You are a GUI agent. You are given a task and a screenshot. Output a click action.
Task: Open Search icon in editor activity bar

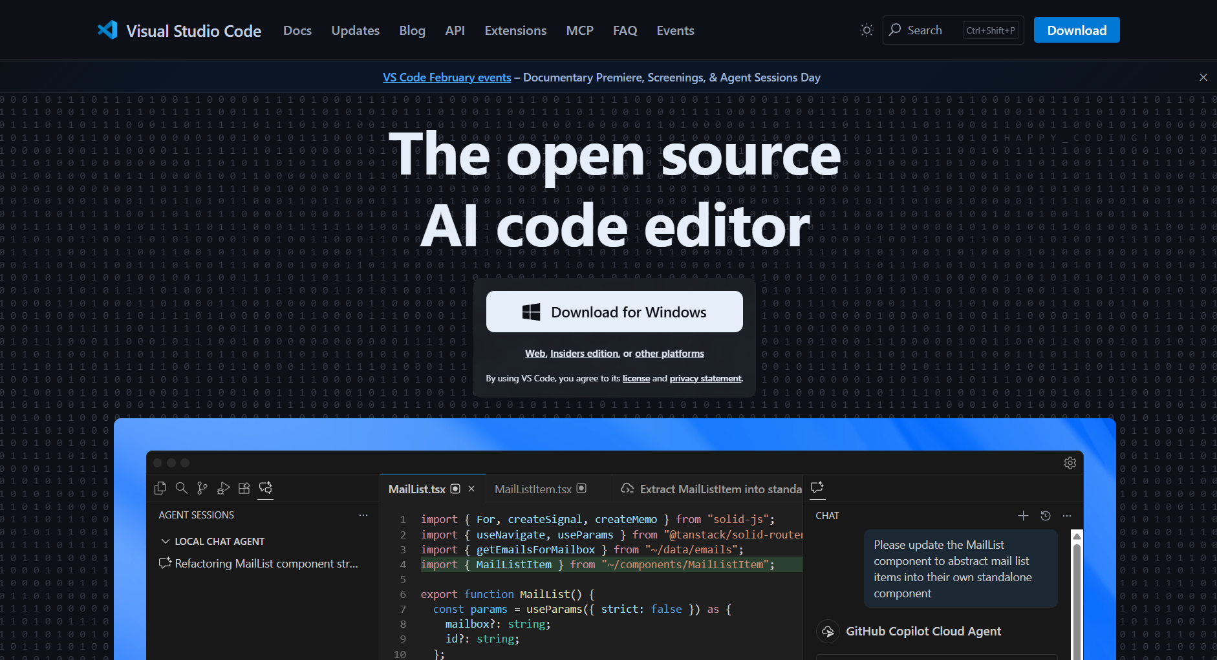point(182,488)
